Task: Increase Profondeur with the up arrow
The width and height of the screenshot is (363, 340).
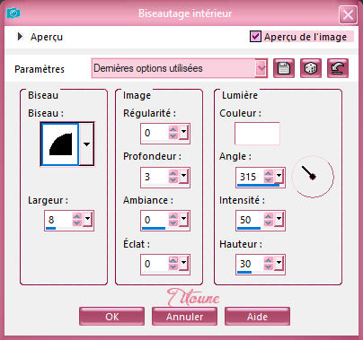Action: coord(173,173)
